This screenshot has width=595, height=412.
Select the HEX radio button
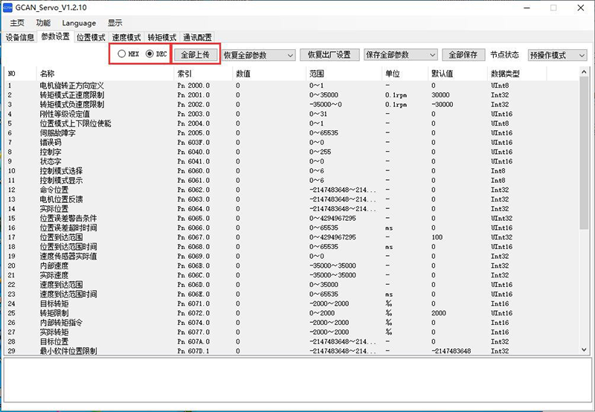[122, 54]
